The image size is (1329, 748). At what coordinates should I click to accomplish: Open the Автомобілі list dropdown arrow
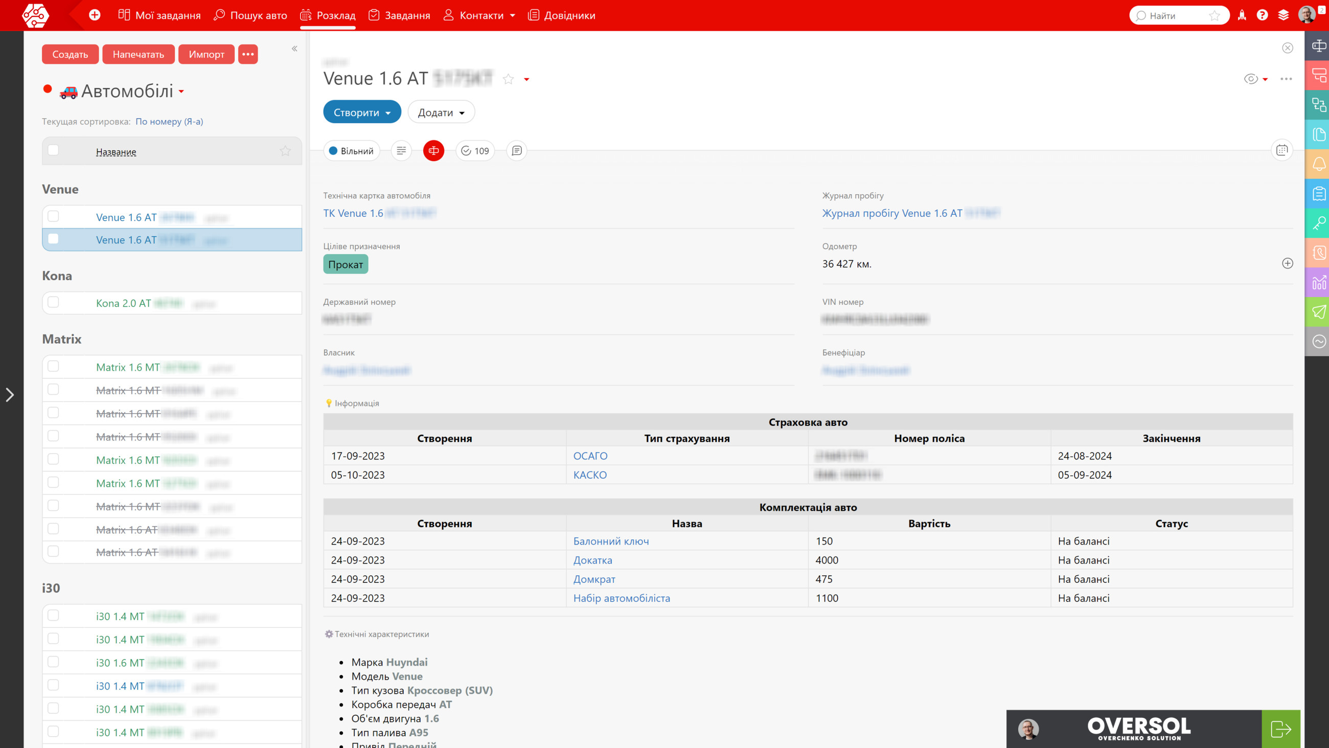pyautogui.click(x=181, y=92)
